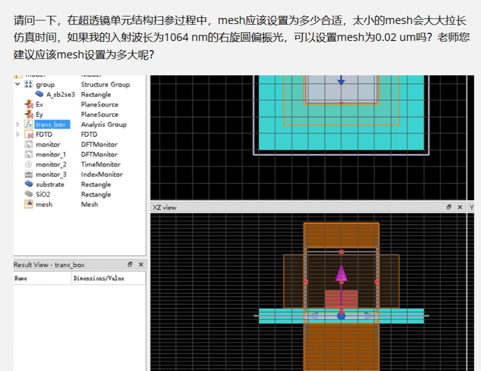The image size is (481, 371).
Task: Click the IndexMonitor icon next to monitor_3
Action: pos(29,174)
